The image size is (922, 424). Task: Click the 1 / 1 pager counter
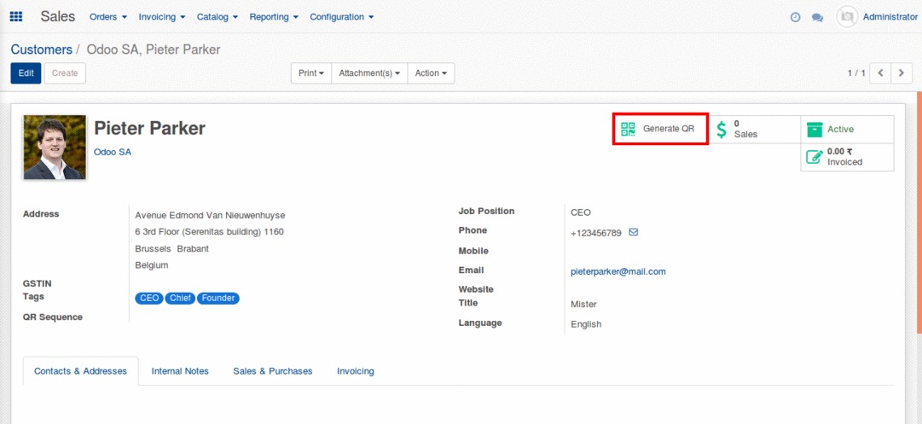[856, 73]
